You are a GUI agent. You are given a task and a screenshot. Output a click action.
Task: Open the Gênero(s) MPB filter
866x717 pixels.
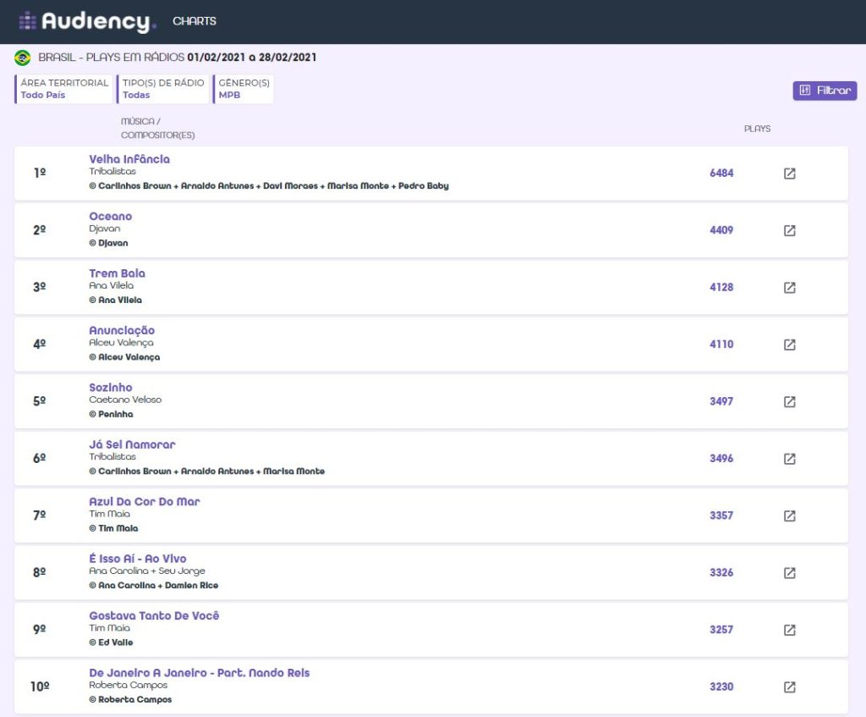244,89
